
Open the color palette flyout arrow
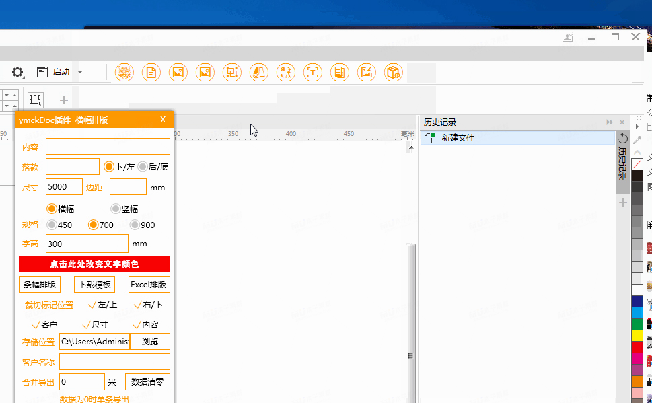(x=637, y=126)
